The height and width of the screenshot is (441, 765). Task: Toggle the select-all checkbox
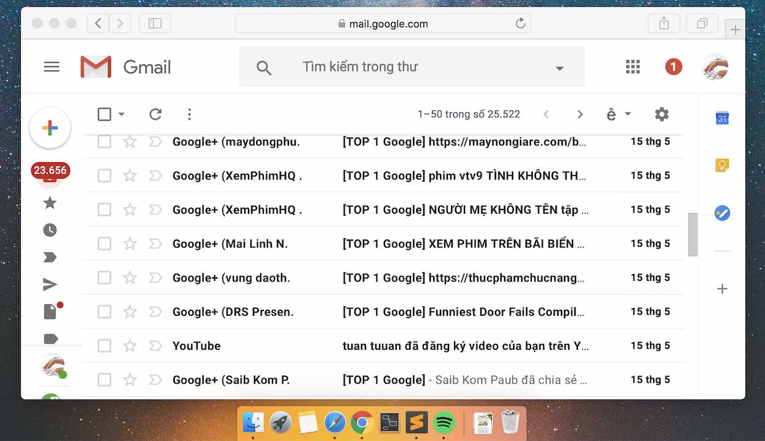click(104, 114)
